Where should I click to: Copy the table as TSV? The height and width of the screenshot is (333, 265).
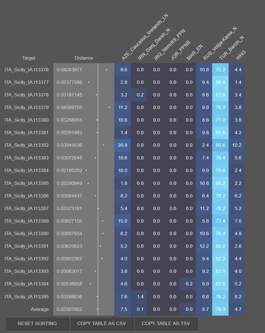(166, 324)
